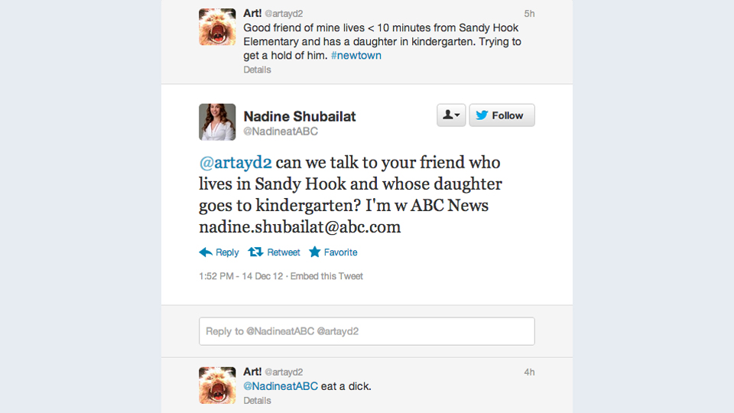734x413 pixels.
Task: Click the Nadine Shubailat name heading
Action: click(x=300, y=116)
